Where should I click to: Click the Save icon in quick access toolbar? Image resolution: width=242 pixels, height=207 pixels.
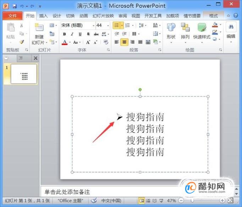click(15, 6)
